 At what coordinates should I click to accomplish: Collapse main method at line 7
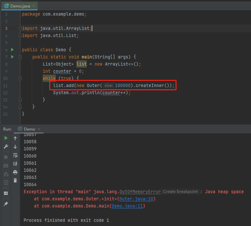coord(20,57)
